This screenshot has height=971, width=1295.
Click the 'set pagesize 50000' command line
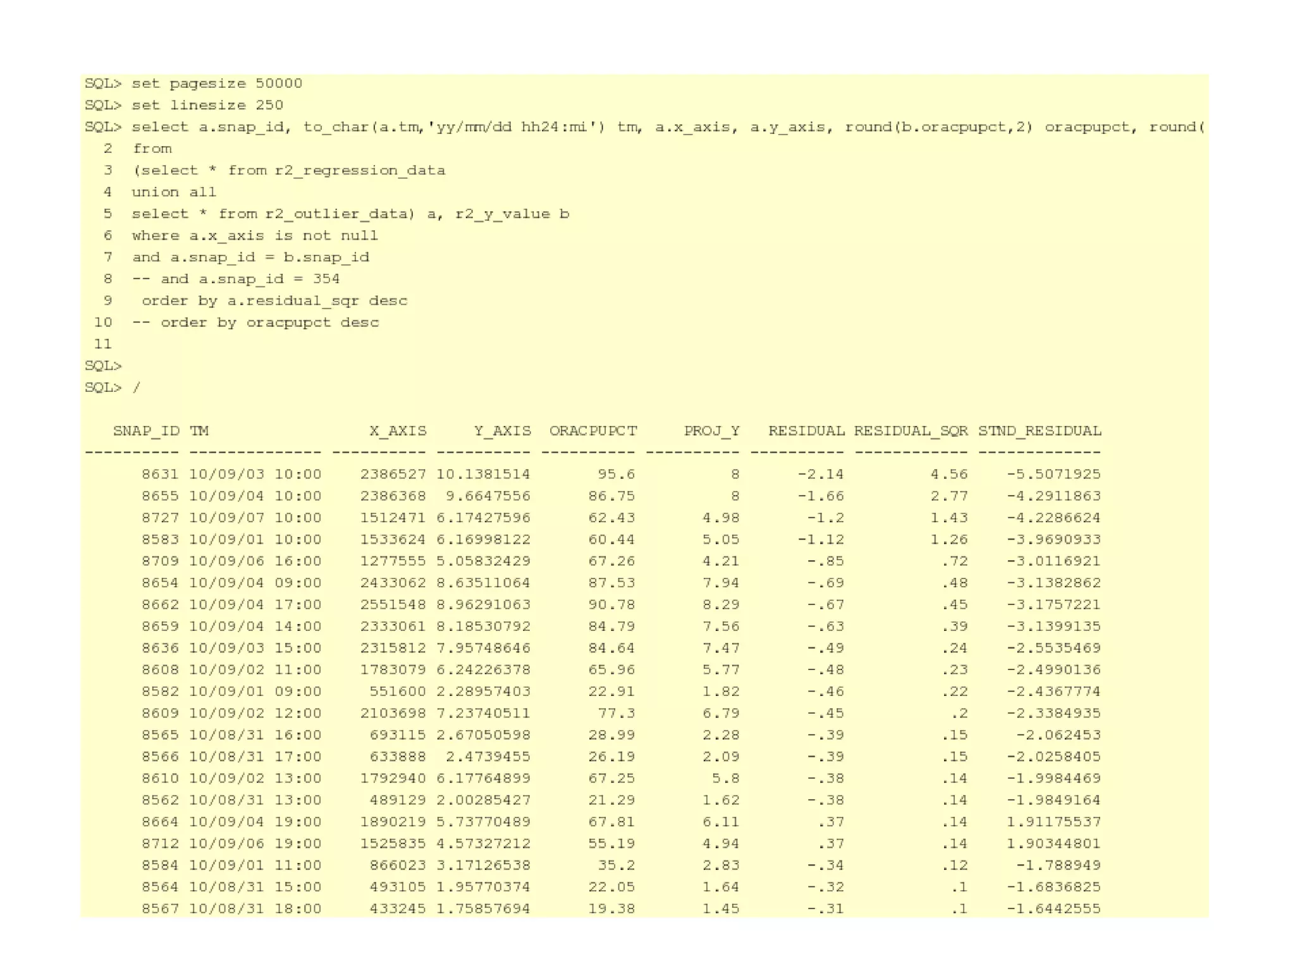coord(216,83)
